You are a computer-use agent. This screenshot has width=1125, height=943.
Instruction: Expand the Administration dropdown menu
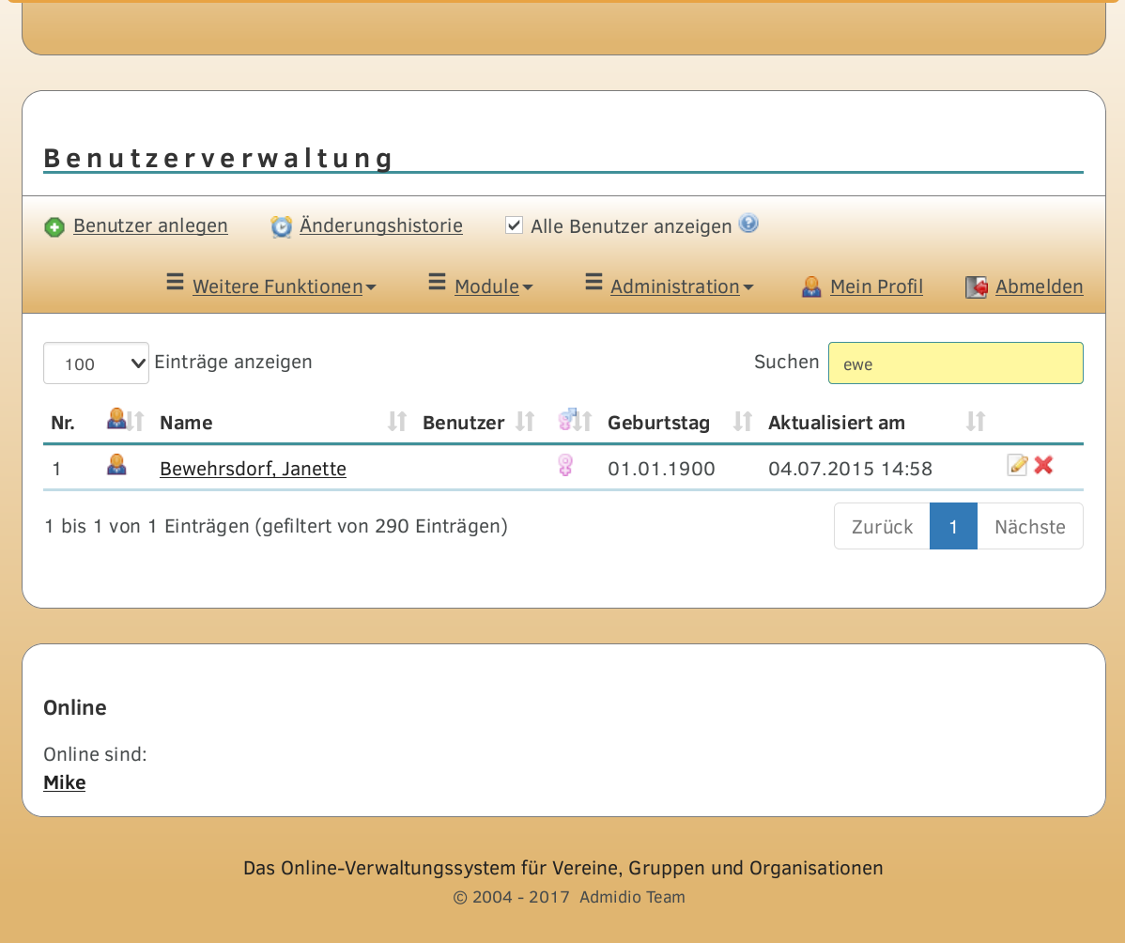click(x=680, y=286)
